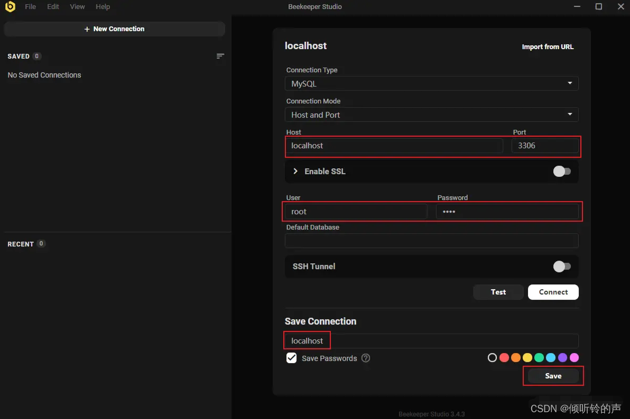
Task: Select the red color swatch
Action: [x=504, y=358]
